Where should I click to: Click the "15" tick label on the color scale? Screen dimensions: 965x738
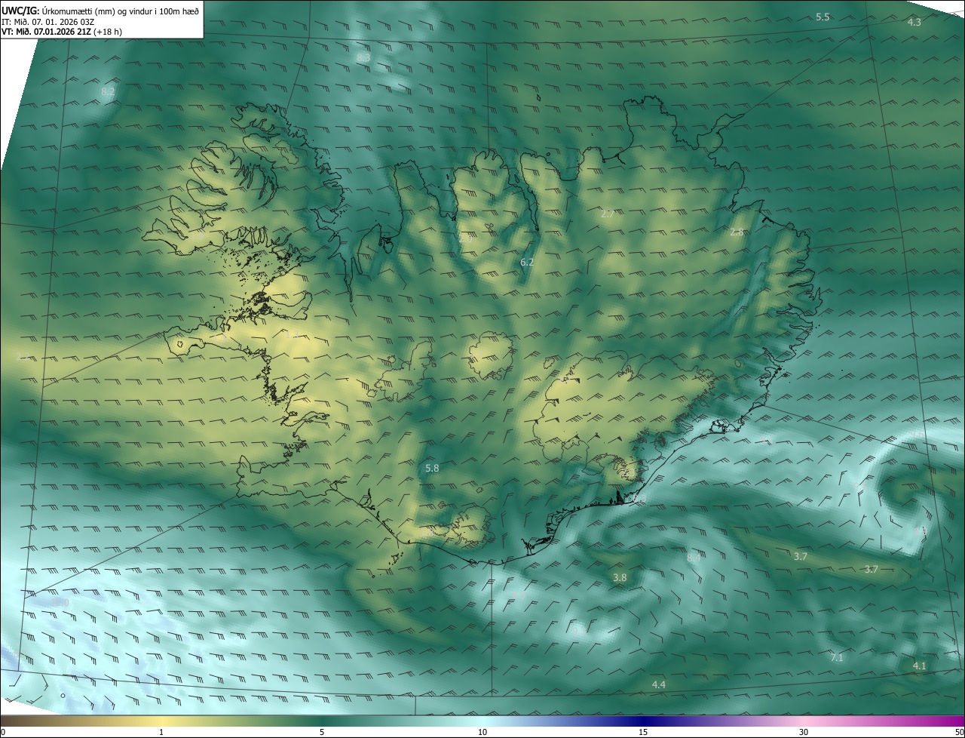click(643, 732)
